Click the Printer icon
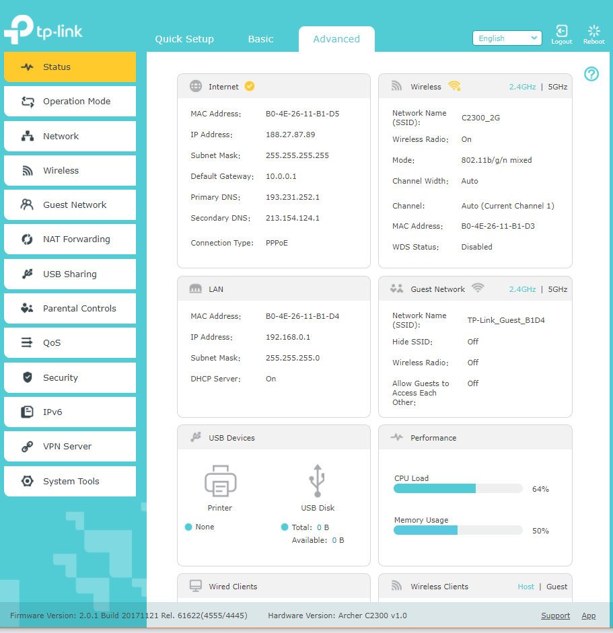The width and height of the screenshot is (613, 633). coord(220,482)
